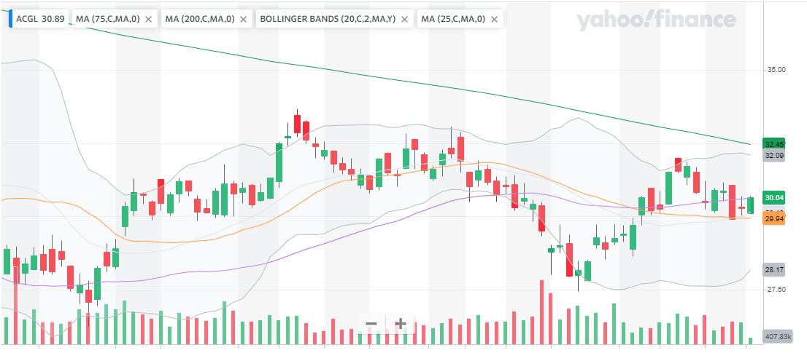This screenshot has width=807, height=353.
Task: Click the gray 32.09 upper band tag
Action: tap(773, 156)
